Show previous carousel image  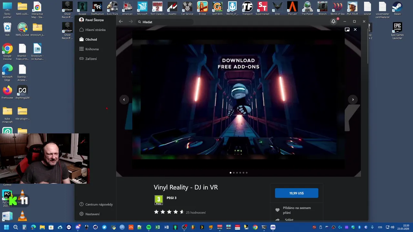(124, 100)
